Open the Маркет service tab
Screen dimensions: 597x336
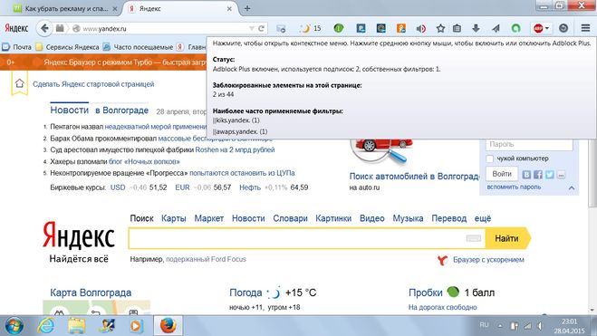point(208,218)
